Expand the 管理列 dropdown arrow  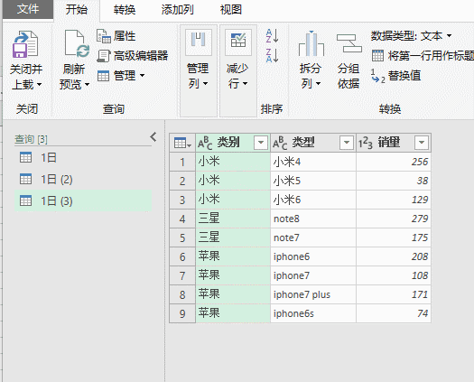[206, 83]
